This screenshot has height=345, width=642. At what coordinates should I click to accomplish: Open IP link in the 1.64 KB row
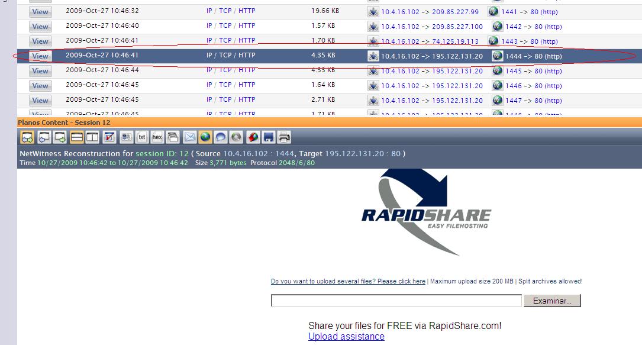(x=209, y=85)
